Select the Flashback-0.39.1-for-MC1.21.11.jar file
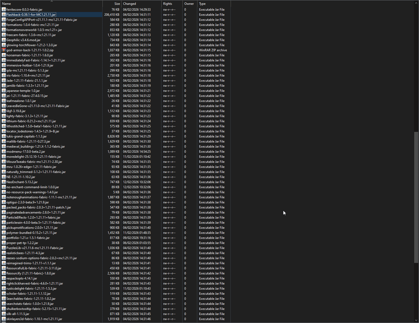Viewport: 419px width, 323px height. pyautogui.click(x=31, y=14)
